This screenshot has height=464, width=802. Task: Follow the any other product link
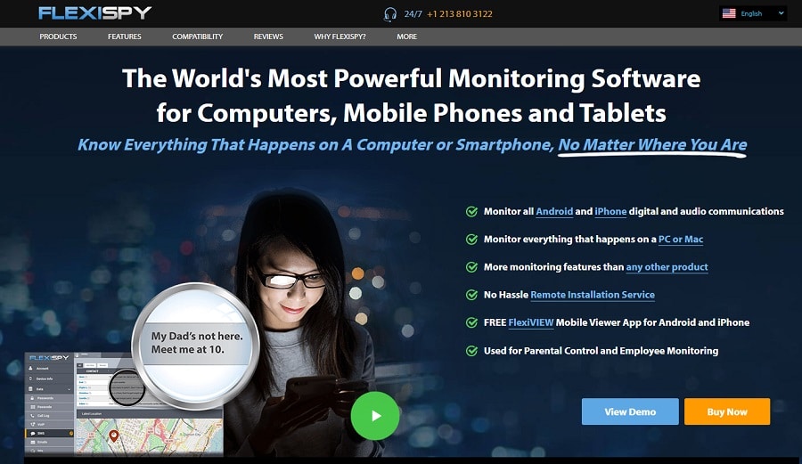[x=667, y=267]
